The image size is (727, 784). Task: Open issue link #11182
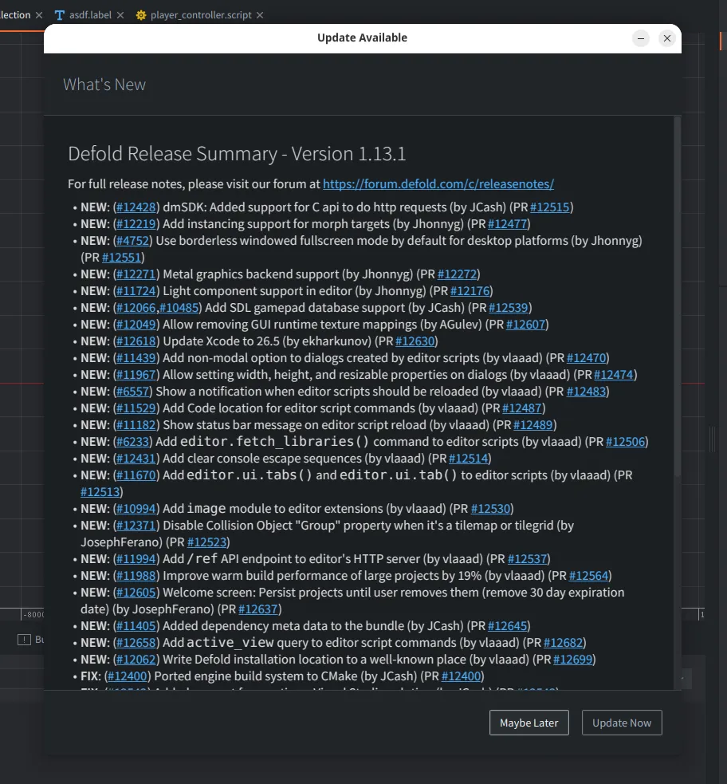(136, 425)
